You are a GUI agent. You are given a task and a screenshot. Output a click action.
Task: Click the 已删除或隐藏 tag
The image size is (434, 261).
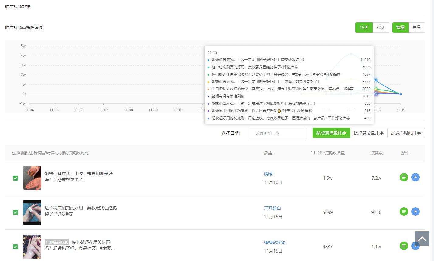click(x=57, y=242)
